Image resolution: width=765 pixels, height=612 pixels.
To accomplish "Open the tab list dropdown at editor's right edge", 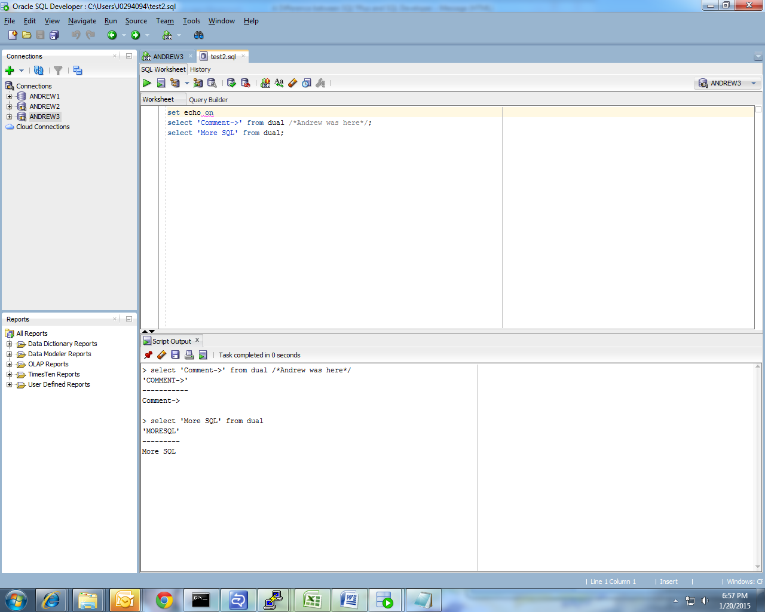I will coord(758,57).
